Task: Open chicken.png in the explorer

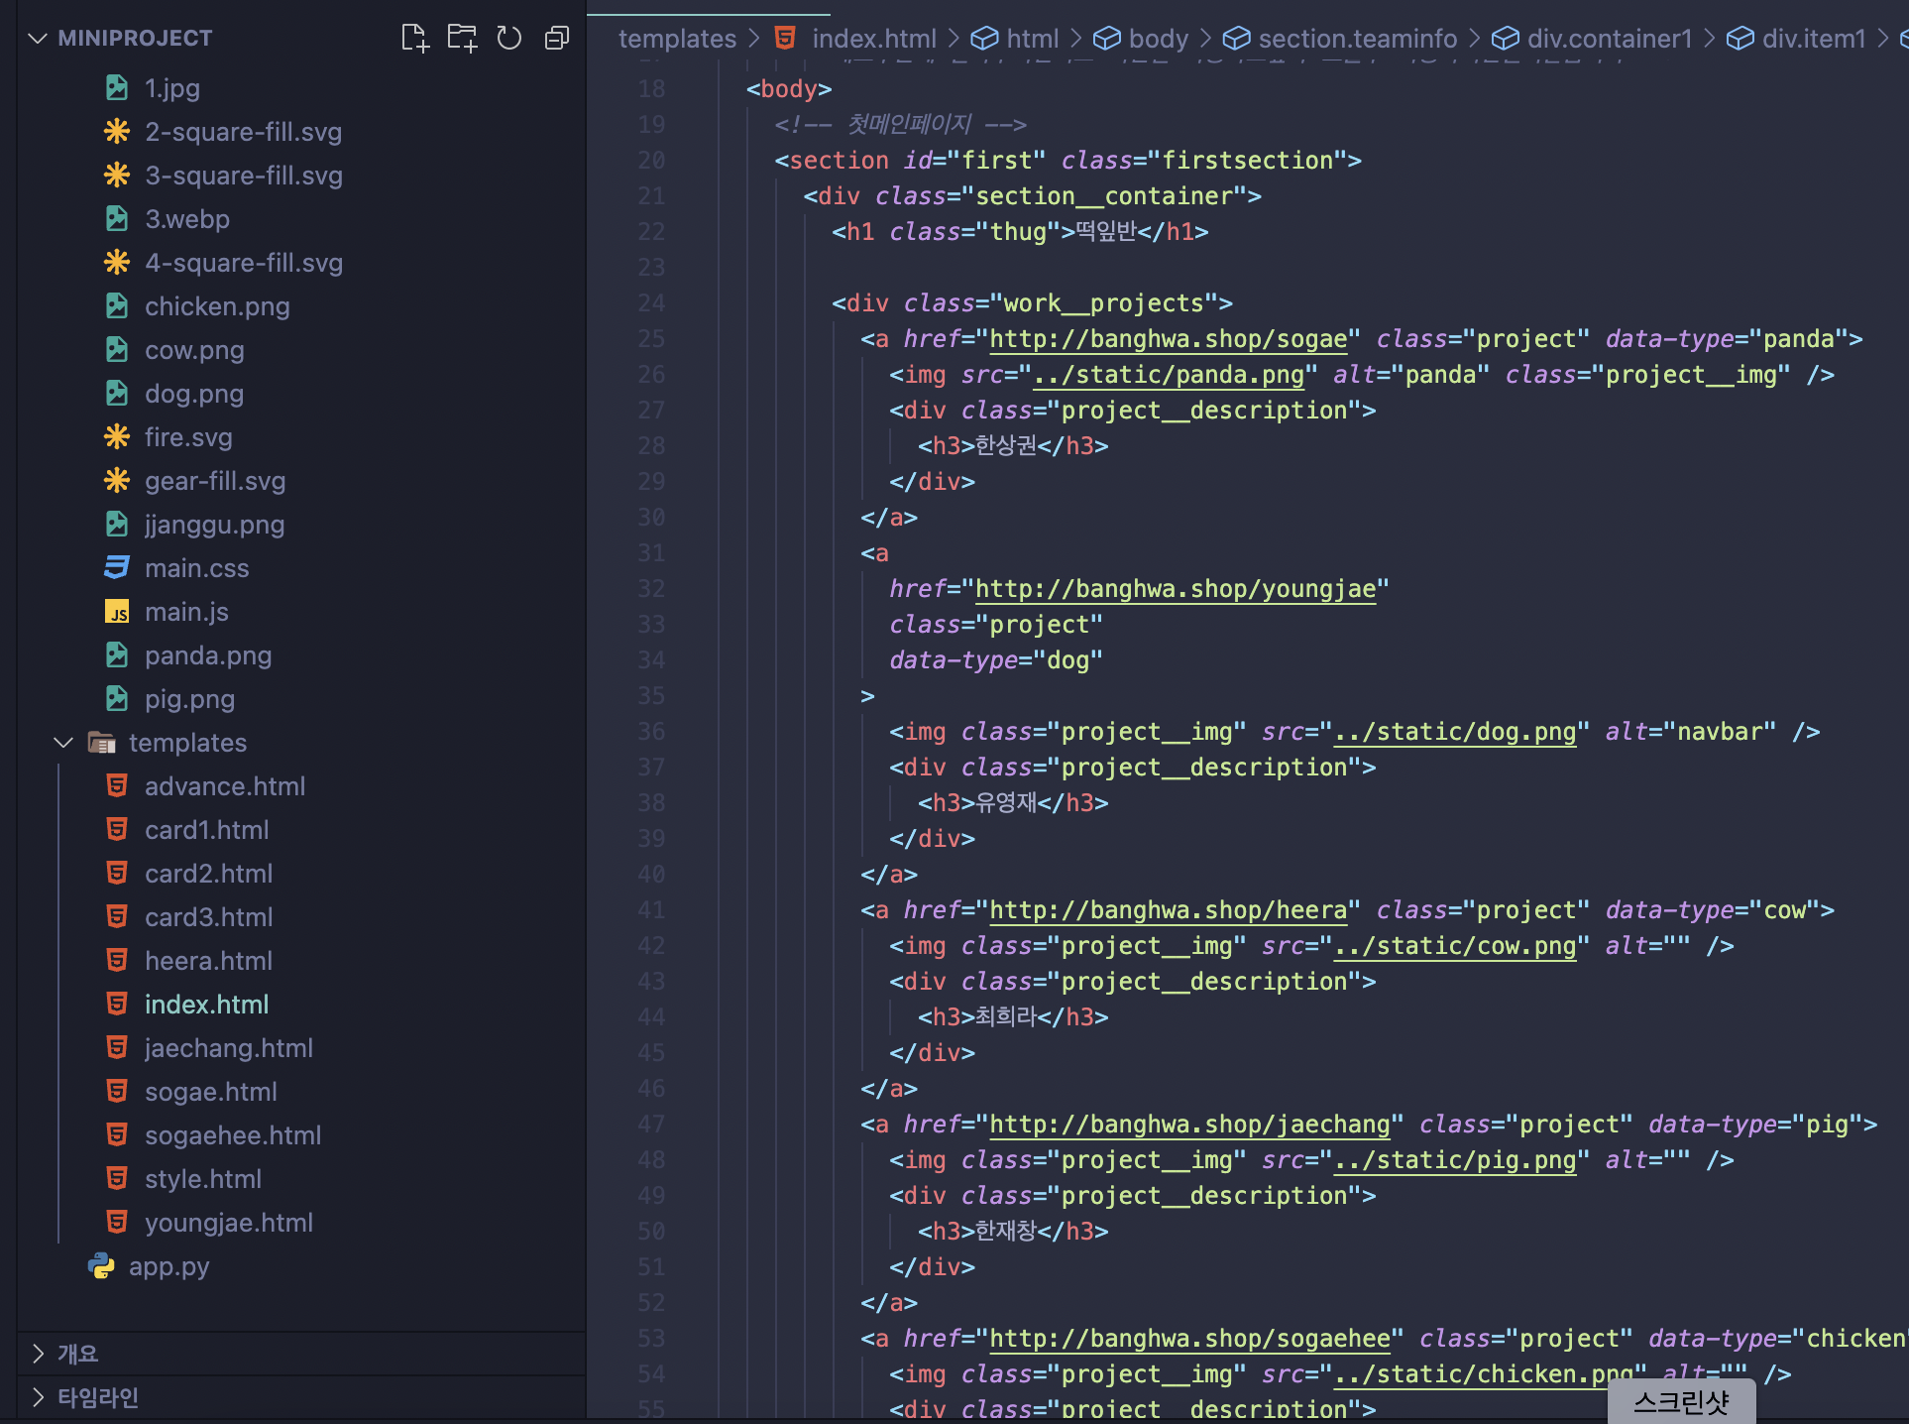Action: (217, 306)
